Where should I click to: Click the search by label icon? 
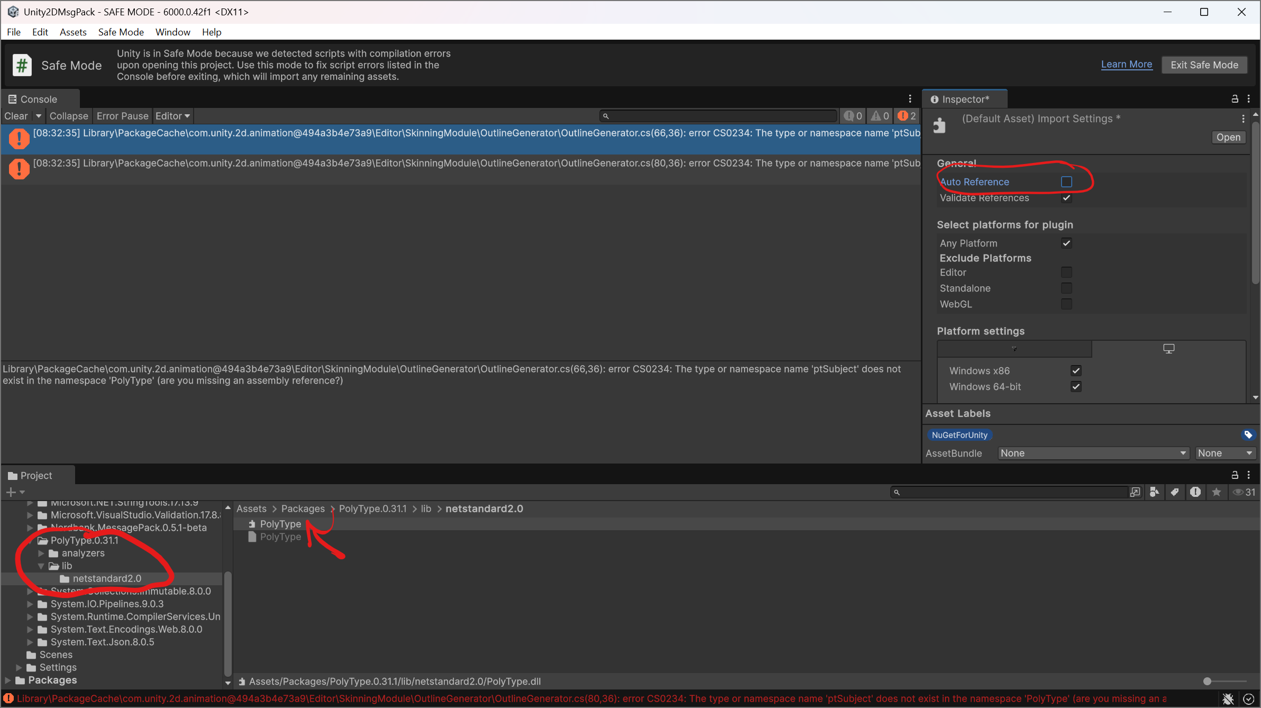click(x=1174, y=492)
